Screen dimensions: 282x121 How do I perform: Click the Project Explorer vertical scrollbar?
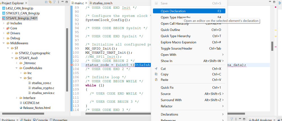coord(67,56)
